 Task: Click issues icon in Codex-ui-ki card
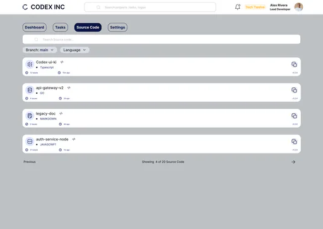26,73
